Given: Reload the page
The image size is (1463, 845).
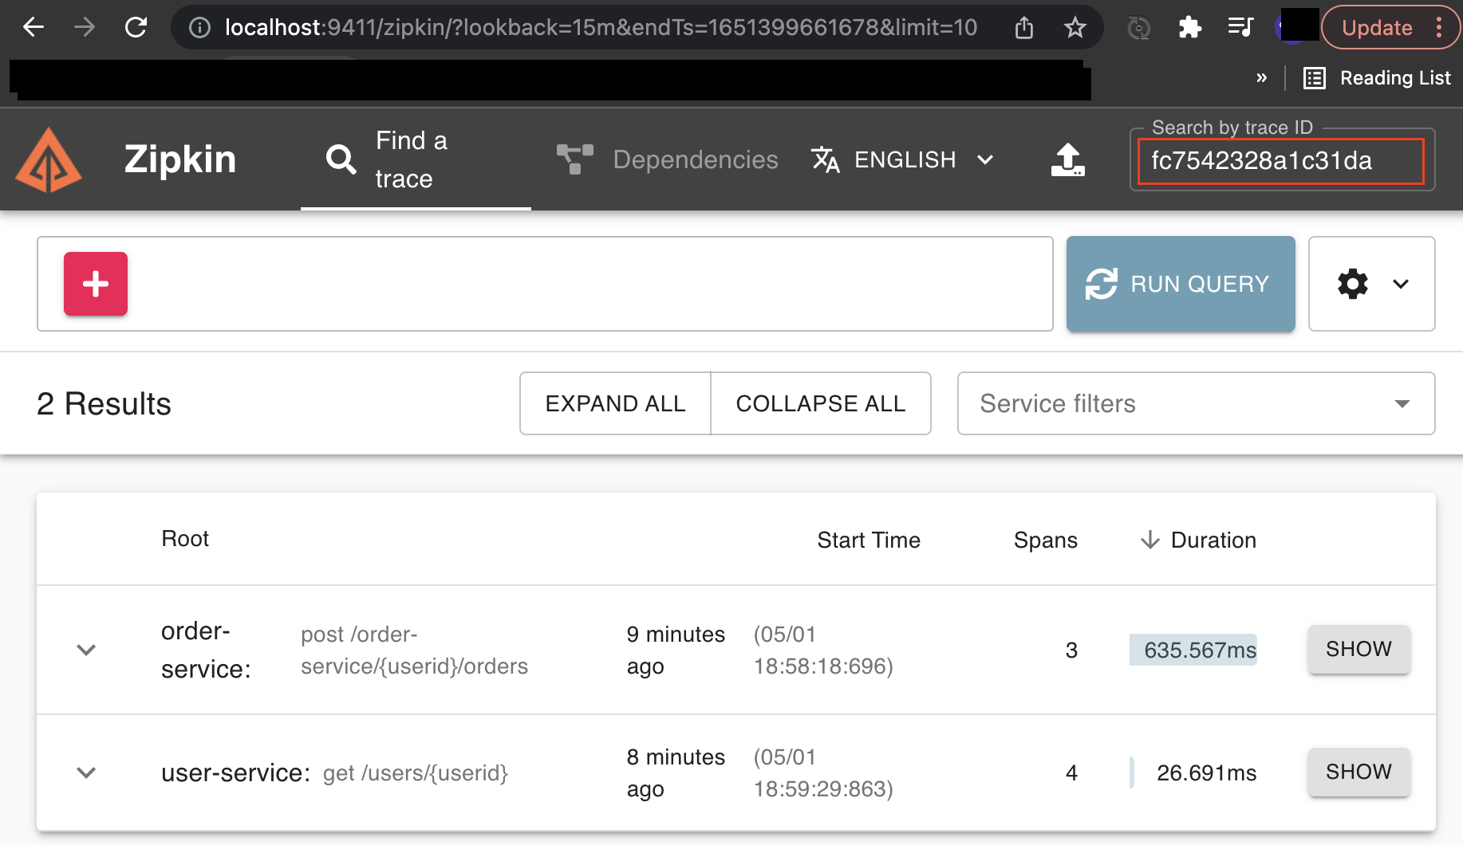Looking at the screenshot, I should click(x=136, y=27).
